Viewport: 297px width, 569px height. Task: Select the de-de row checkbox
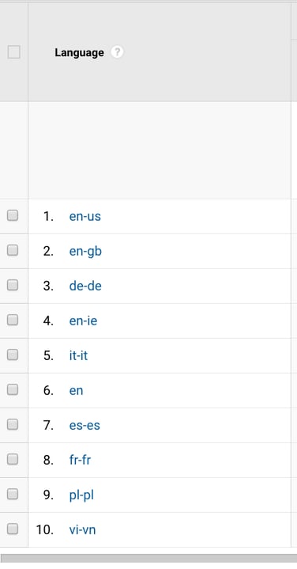pyautogui.click(x=13, y=285)
